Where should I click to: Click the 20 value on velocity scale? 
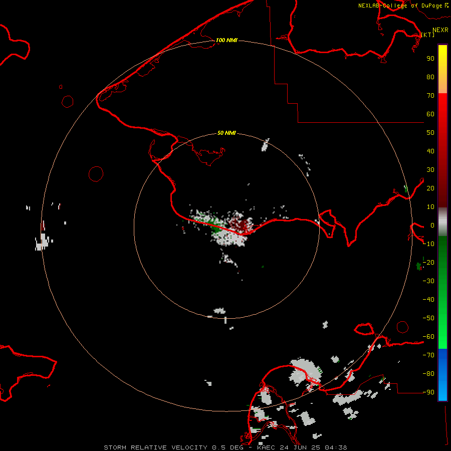tap(430, 188)
